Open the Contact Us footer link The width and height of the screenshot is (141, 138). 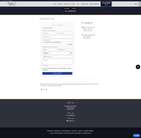click(80, 131)
